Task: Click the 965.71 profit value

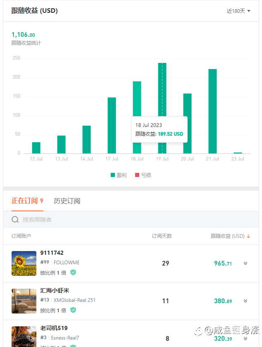Action: (223, 263)
